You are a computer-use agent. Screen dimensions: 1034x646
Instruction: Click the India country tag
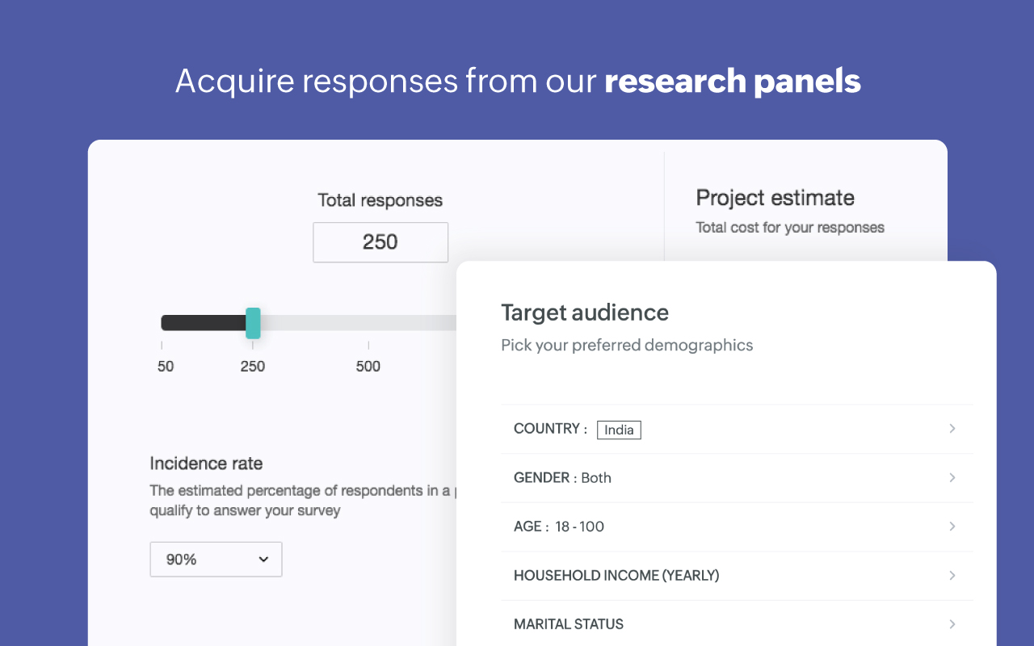(619, 430)
